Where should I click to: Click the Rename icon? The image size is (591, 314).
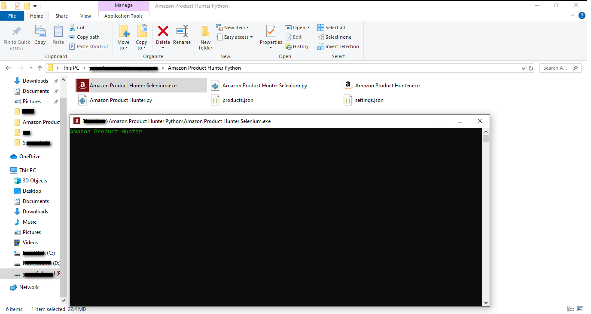pos(182,31)
